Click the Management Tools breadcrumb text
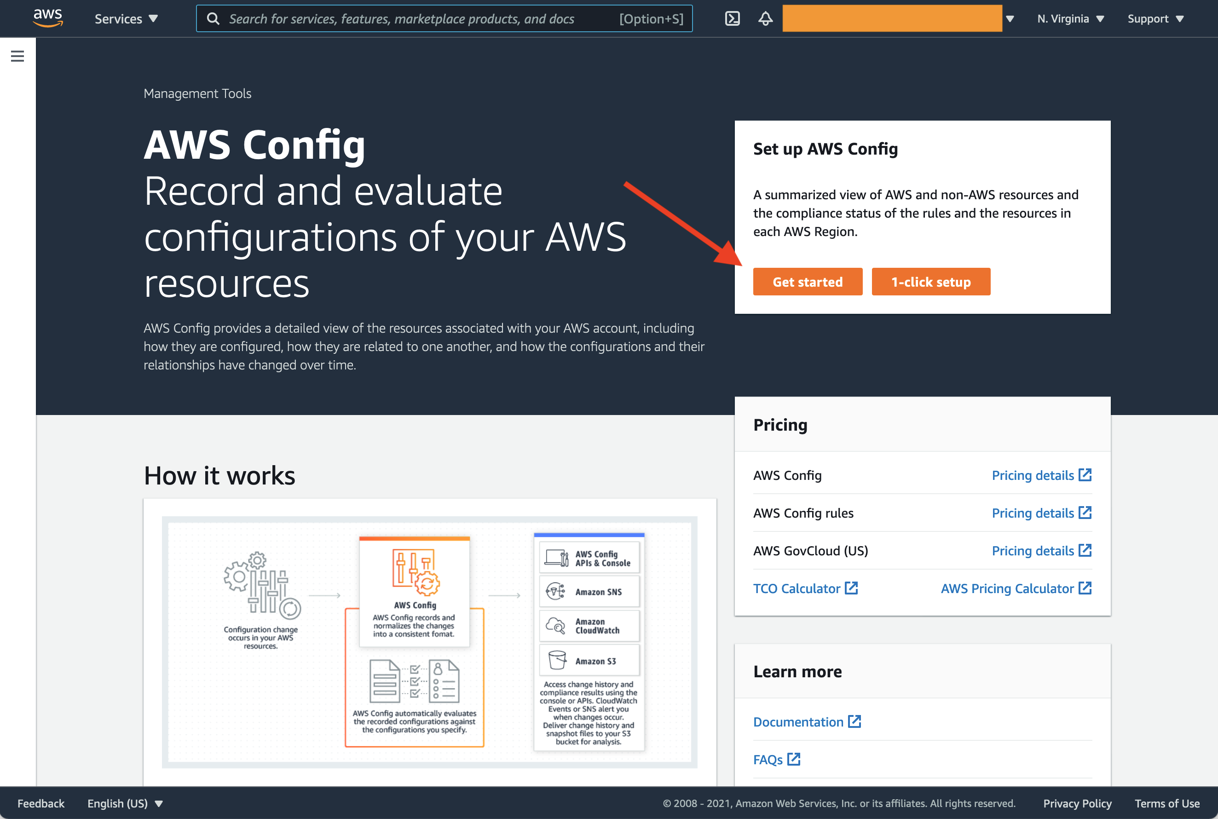The height and width of the screenshot is (819, 1218). pos(197,93)
